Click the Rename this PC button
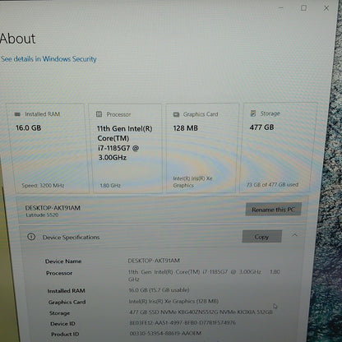 click(x=273, y=210)
